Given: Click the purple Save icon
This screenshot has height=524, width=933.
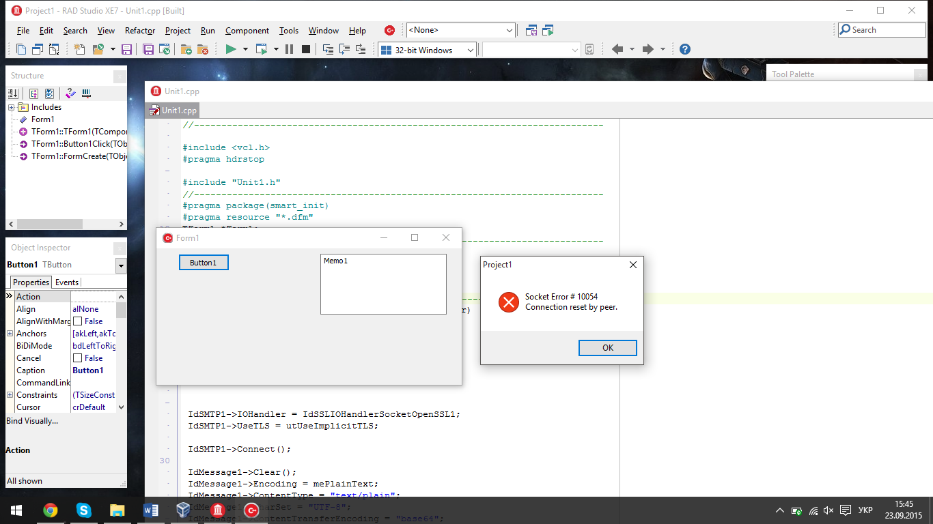Looking at the screenshot, I should pos(126,49).
